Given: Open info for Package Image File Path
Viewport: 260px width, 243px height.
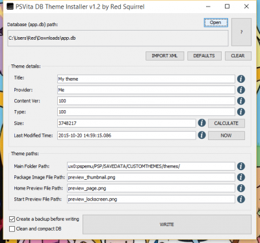Looking at the screenshot, I should [241, 177].
